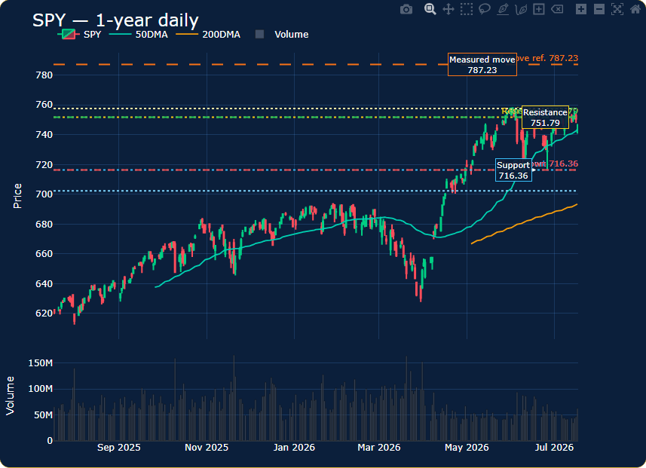Click the Resistance 751.79 annotation box
This screenshot has height=468, width=646.
click(x=545, y=118)
